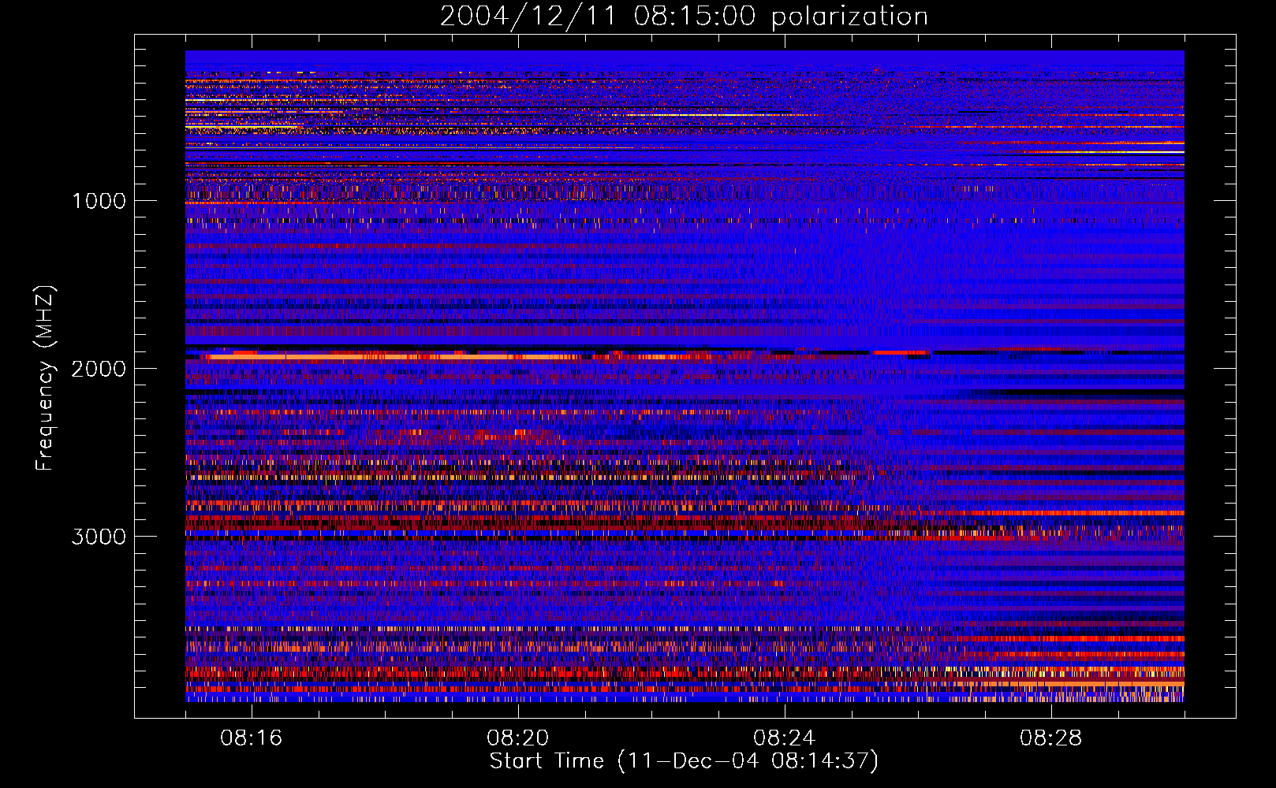Click the 'Frequency (MHZ)' axis label
This screenshot has width=1276, height=788.
click(x=46, y=378)
